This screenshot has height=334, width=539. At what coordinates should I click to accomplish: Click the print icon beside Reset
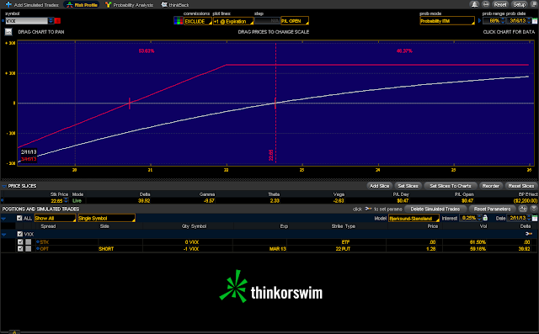pos(486,4)
